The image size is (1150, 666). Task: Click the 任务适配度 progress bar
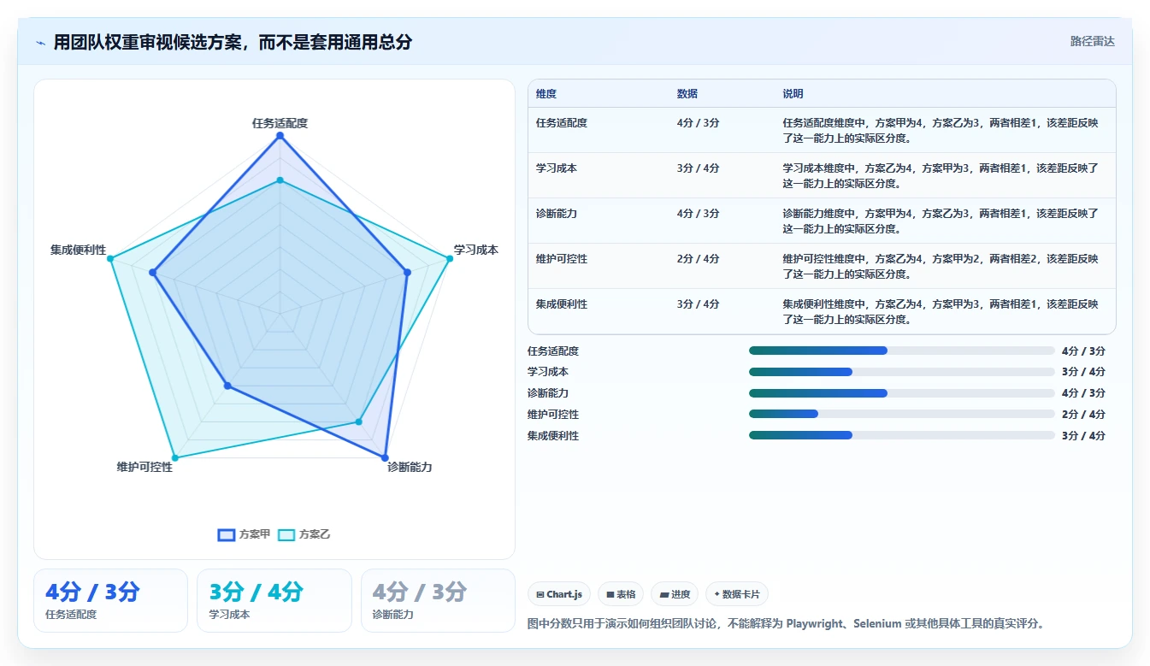pyautogui.click(x=902, y=351)
